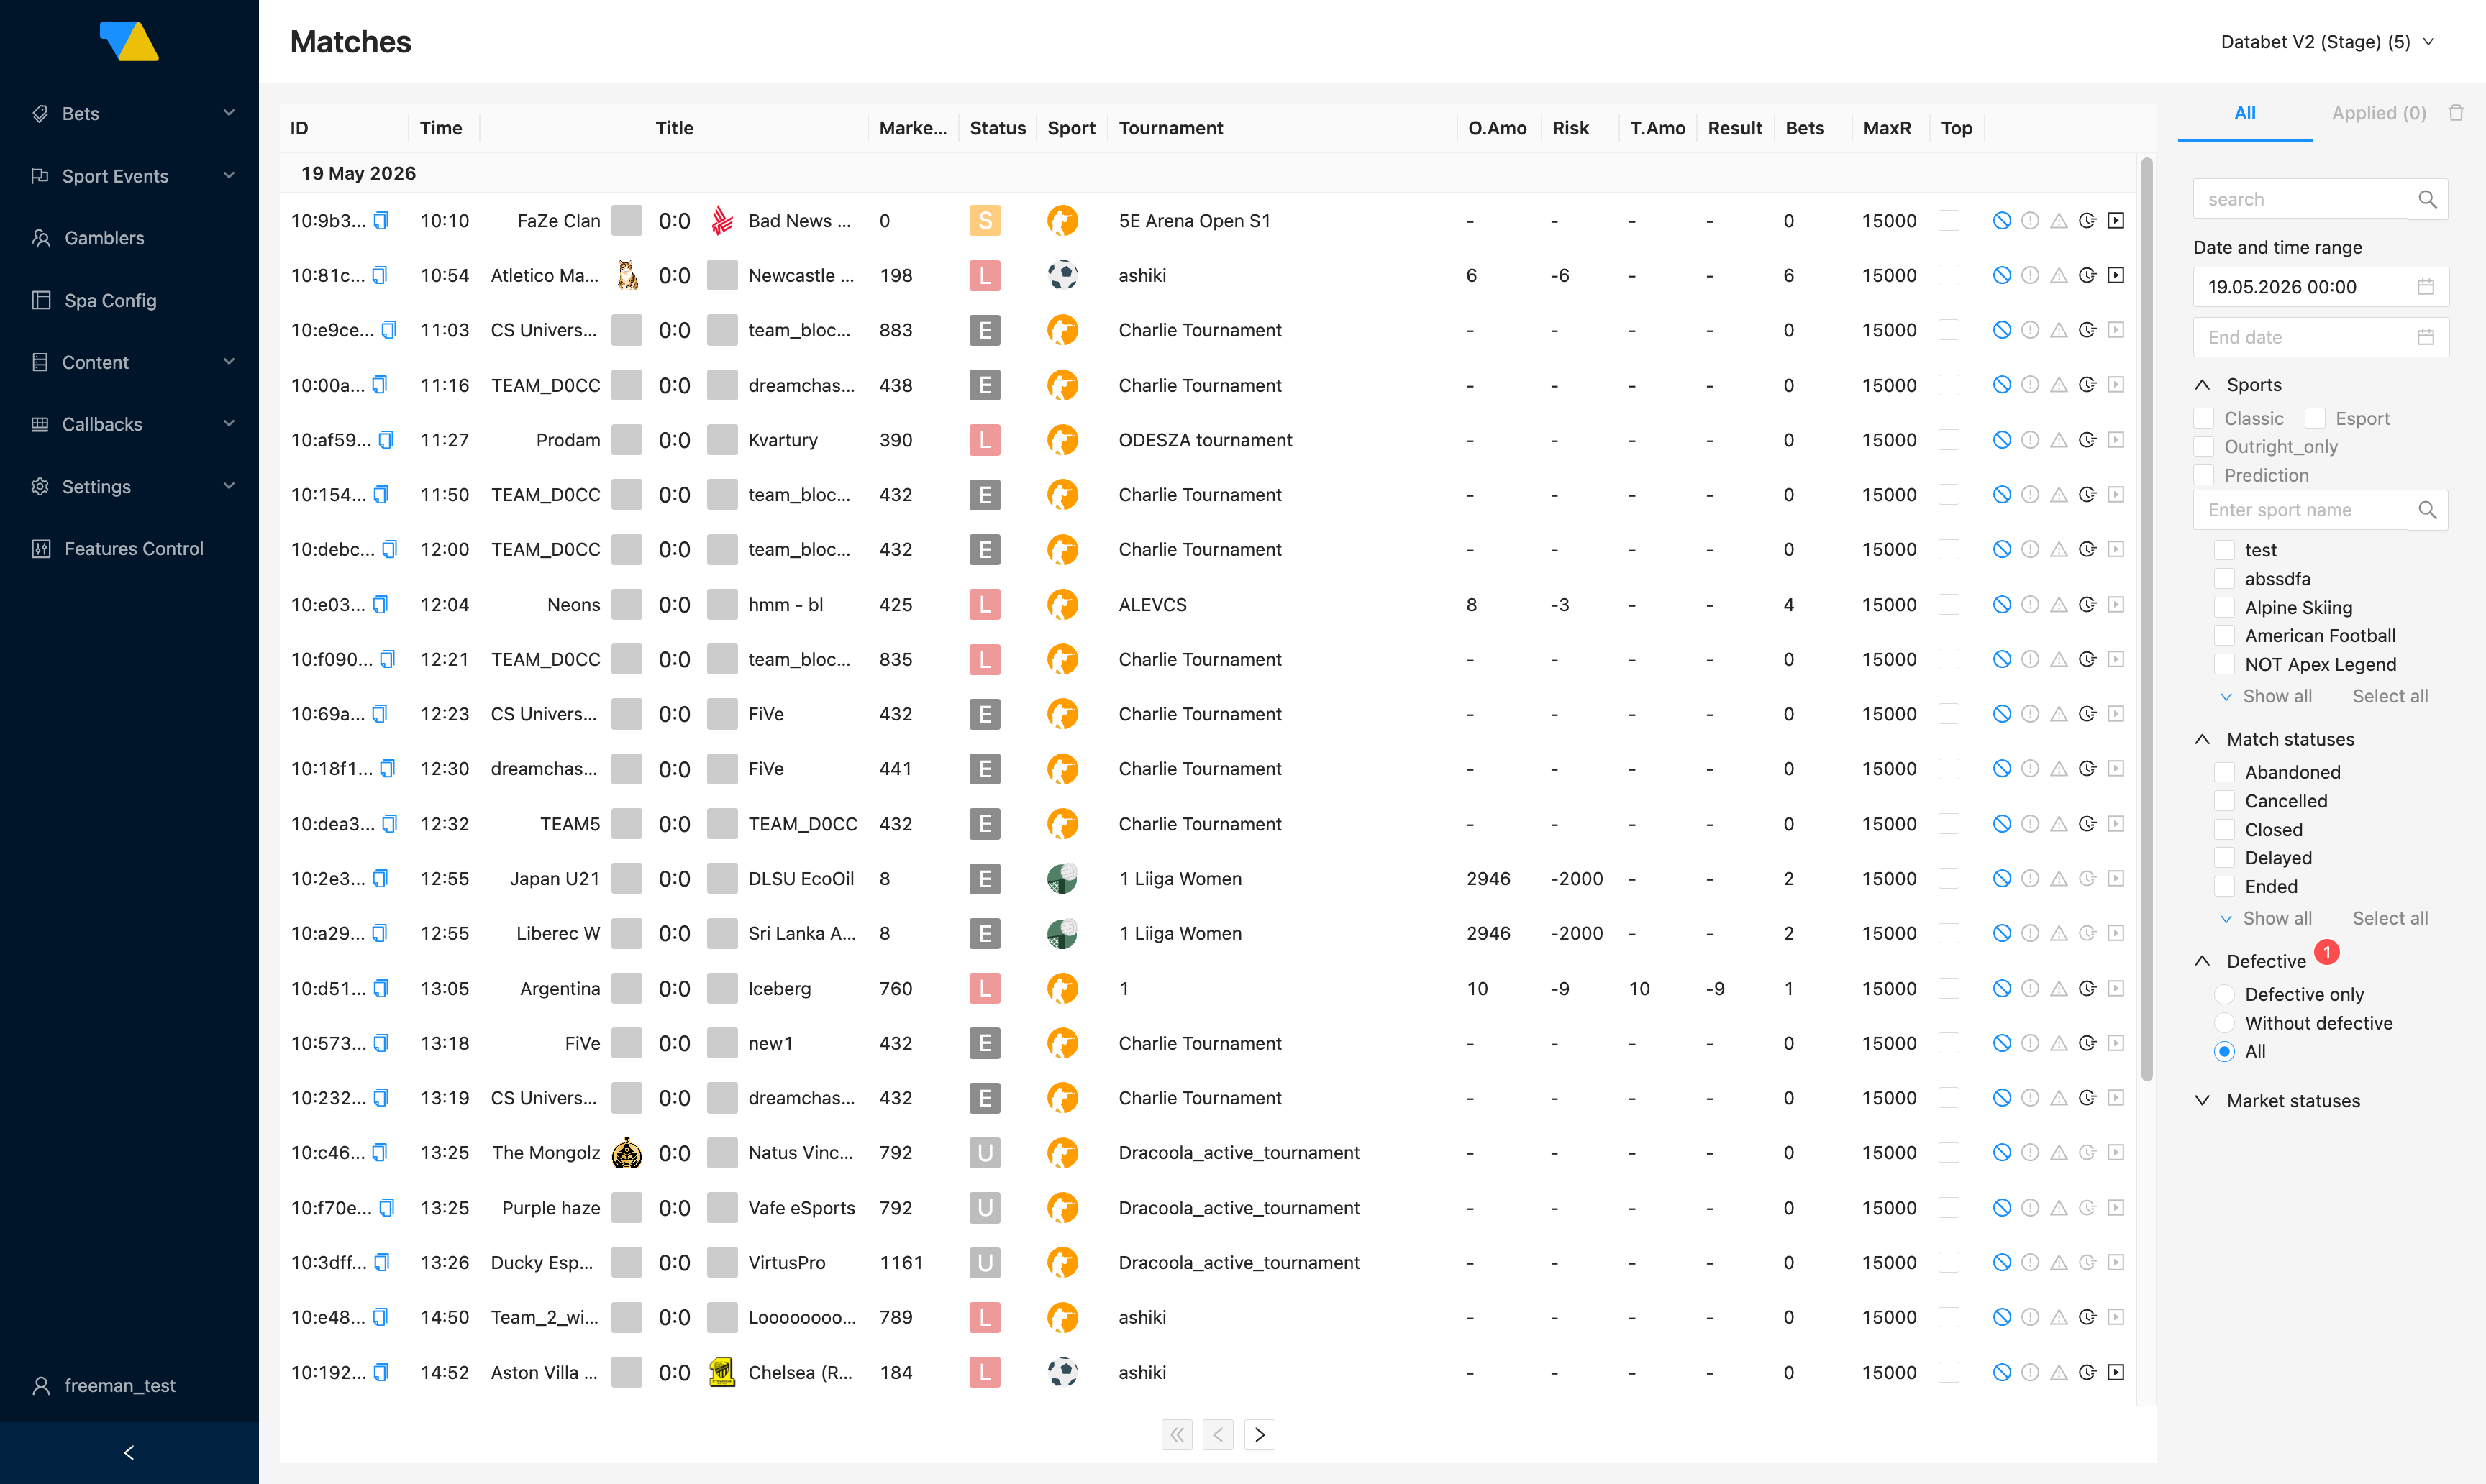
Task: Open calendar picker for End date
Action: tap(2425, 337)
